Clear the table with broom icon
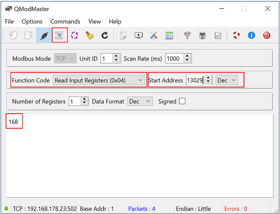The width and height of the screenshot is (280, 214). point(89,35)
